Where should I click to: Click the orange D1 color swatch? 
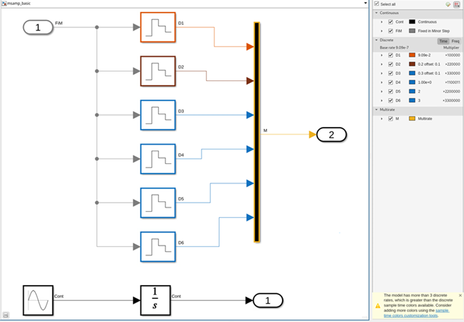pyautogui.click(x=412, y=55)
